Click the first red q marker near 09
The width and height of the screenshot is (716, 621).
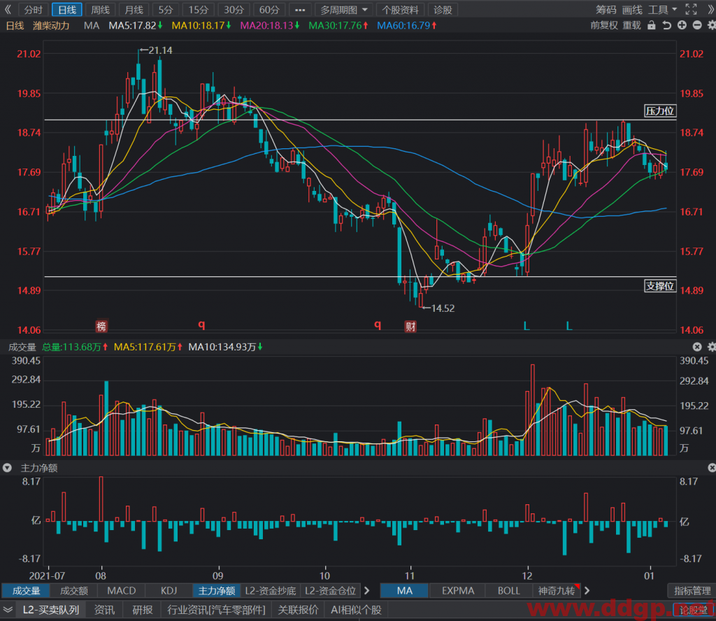click(201, 324)
